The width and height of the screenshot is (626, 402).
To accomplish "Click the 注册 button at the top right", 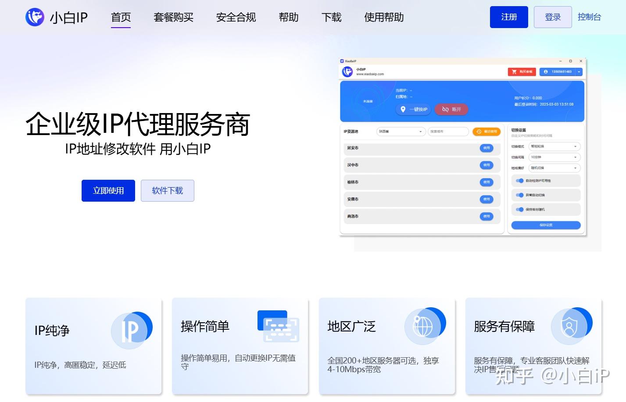I will tap(508, 17).
